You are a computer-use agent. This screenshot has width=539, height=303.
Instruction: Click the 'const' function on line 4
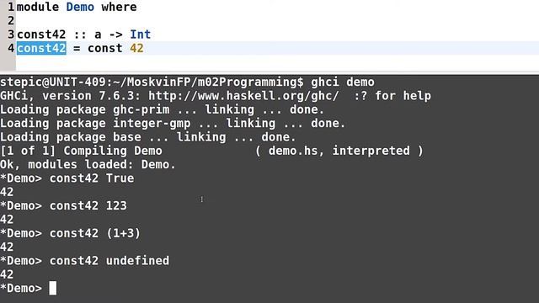104,48
